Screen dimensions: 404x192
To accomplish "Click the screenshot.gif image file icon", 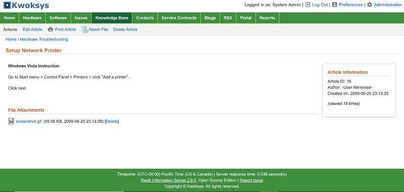I will tap(11, 121).
